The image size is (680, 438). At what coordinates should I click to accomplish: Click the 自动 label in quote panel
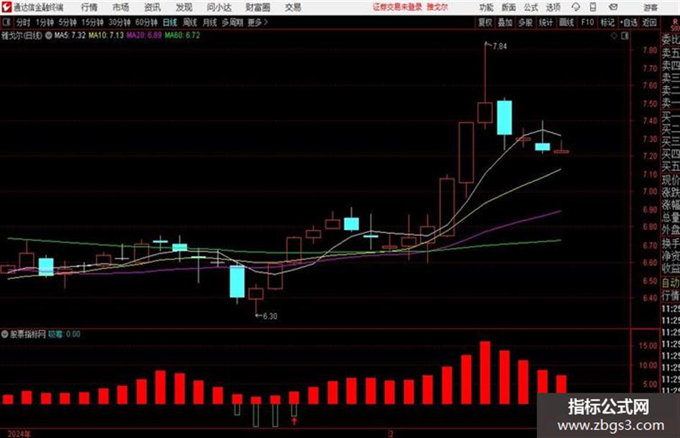671,283
